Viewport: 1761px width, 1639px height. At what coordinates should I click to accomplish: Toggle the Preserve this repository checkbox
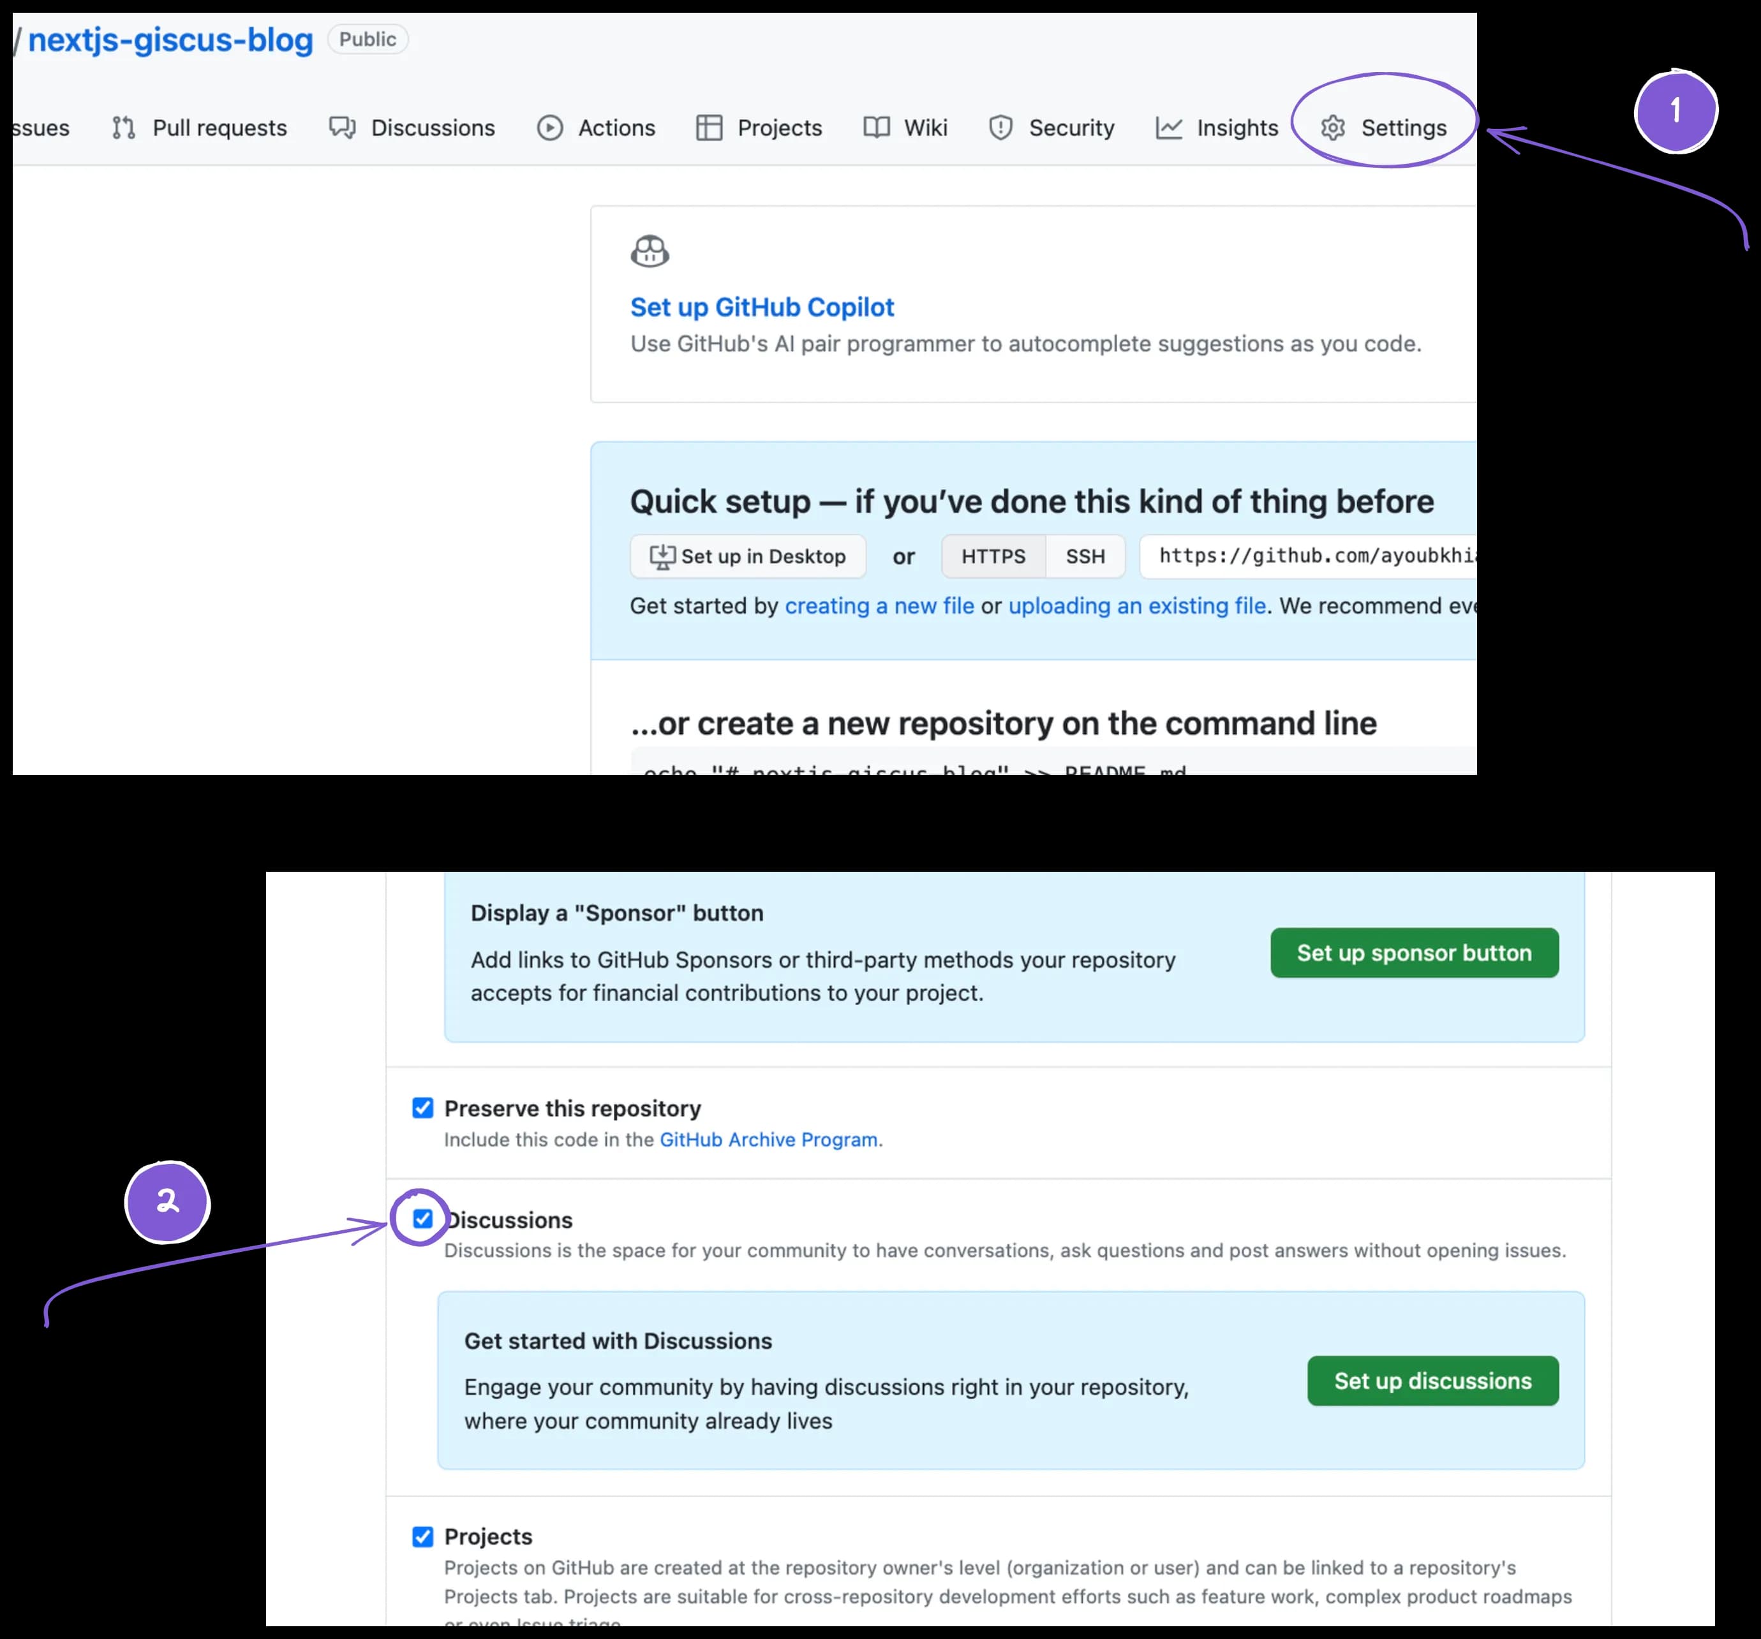[x=422, y=1108]
